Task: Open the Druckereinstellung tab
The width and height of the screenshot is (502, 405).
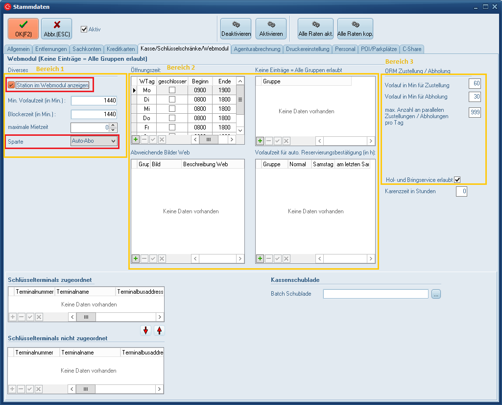Action: coord(308,49)
